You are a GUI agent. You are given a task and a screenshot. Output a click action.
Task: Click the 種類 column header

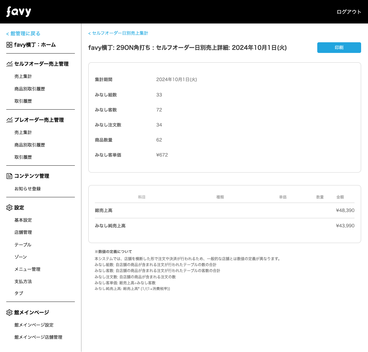coord(220,197)
